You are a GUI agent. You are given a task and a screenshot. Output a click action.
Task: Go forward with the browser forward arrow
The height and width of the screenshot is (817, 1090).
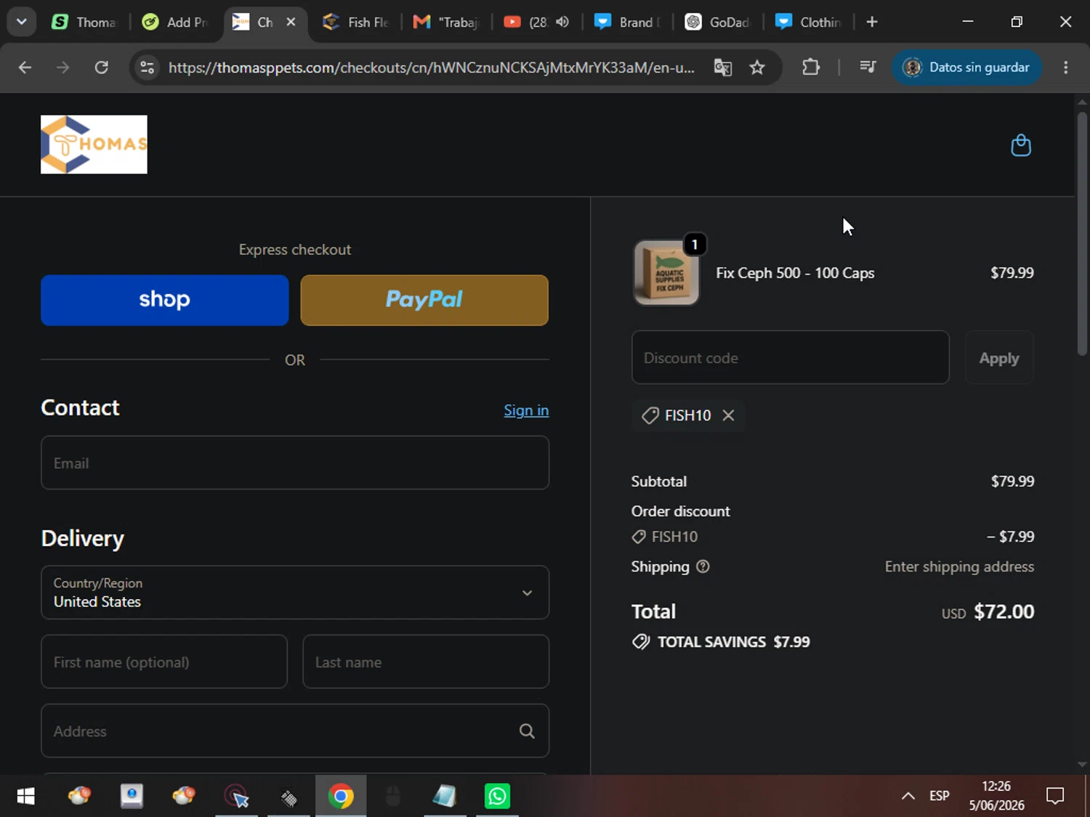(63, 68)
